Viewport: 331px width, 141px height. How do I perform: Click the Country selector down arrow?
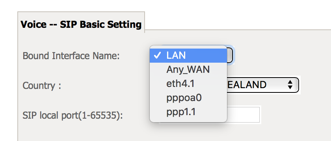point(290,87)
